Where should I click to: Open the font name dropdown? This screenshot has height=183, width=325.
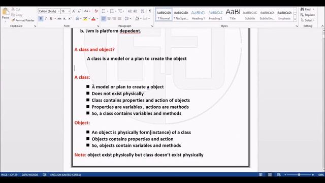pyautogui.click(x=59, y=11)
